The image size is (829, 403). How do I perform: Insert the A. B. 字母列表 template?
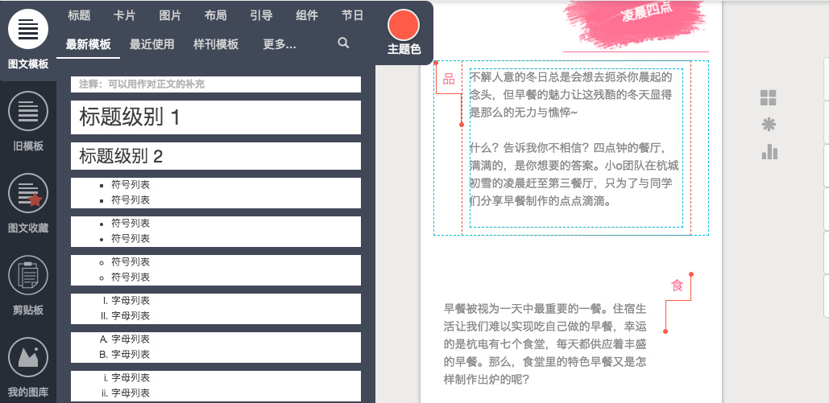coord(216,347)
